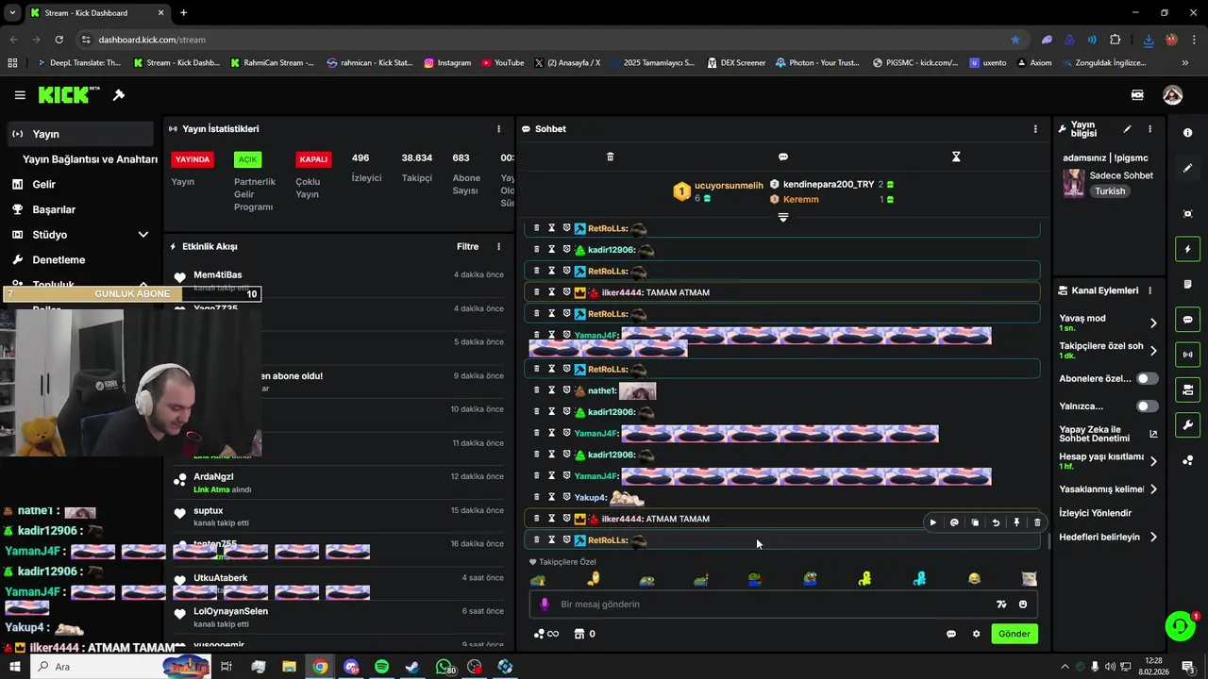Click the lightning bolt icon in right sidebar
This screenshot has height=679, width=1208.
(1187, 250)
